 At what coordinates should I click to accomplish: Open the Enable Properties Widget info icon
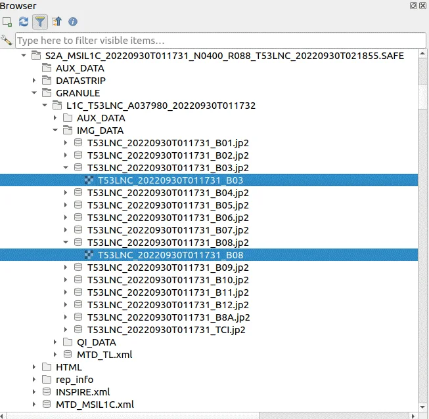coord(73,22)
